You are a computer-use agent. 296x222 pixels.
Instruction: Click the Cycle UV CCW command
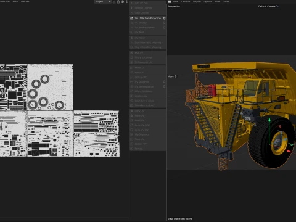[148, 125]
